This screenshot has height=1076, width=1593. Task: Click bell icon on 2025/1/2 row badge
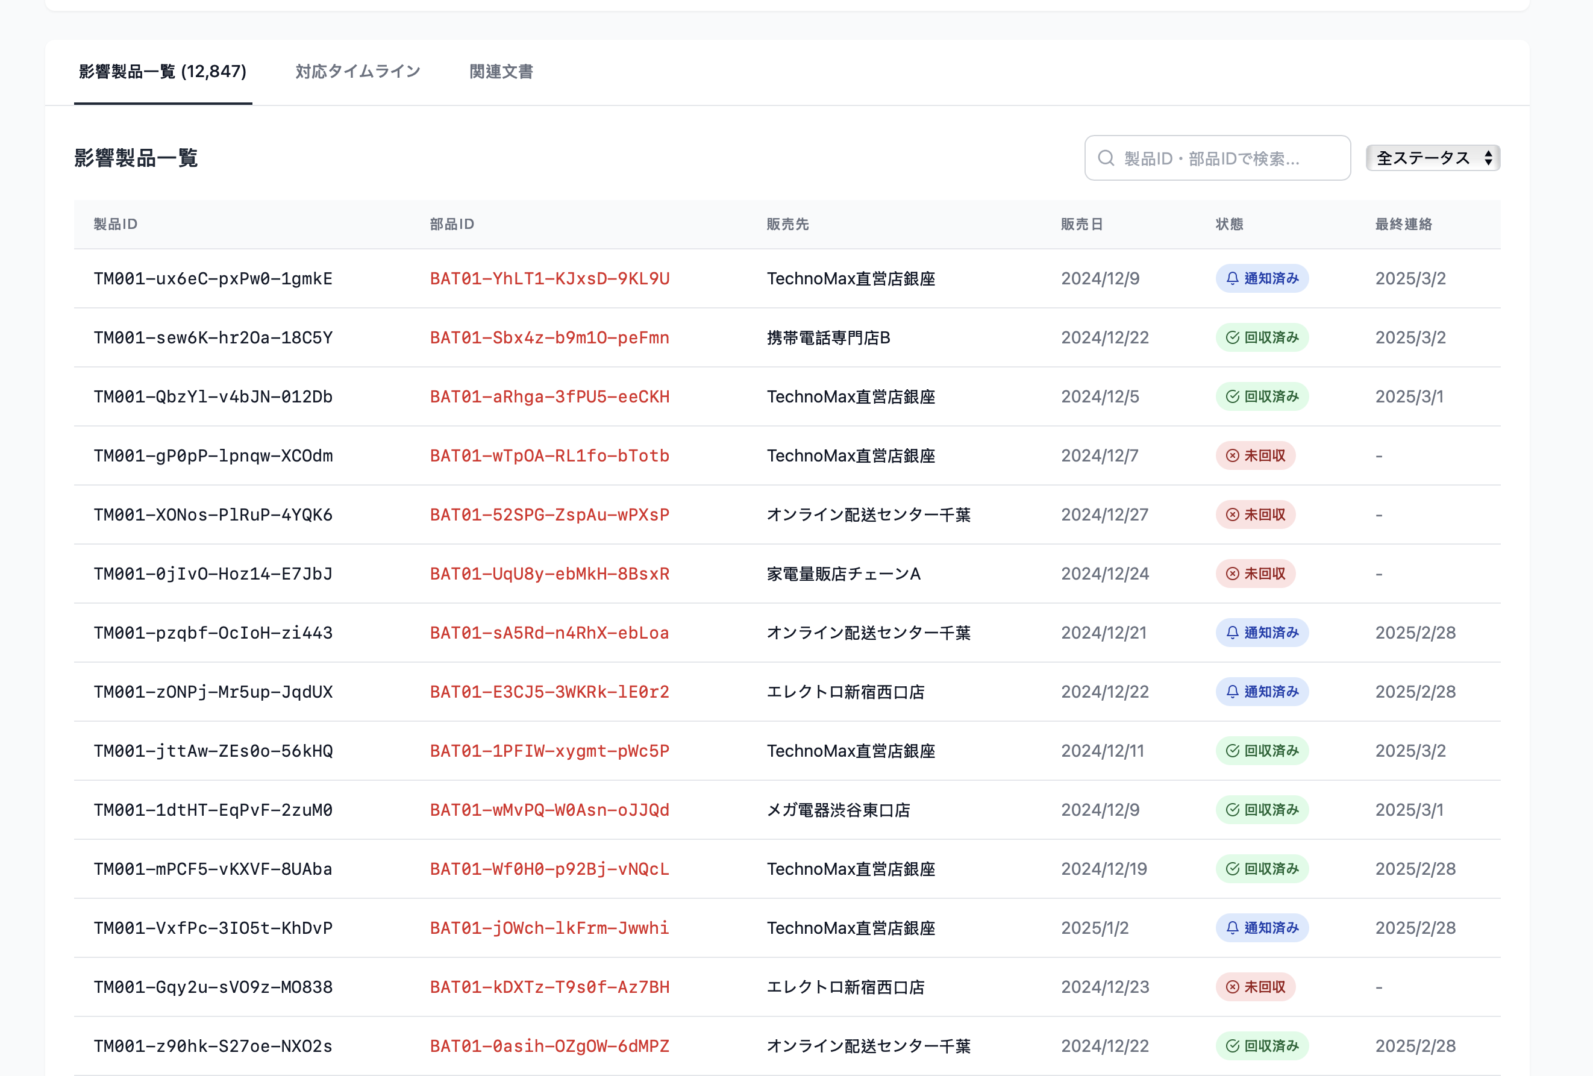click(x=1232, y=928)
